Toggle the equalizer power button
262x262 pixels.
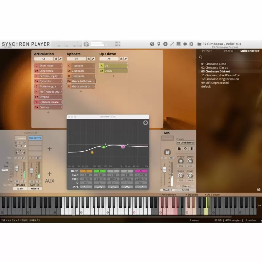click(145, 123)
